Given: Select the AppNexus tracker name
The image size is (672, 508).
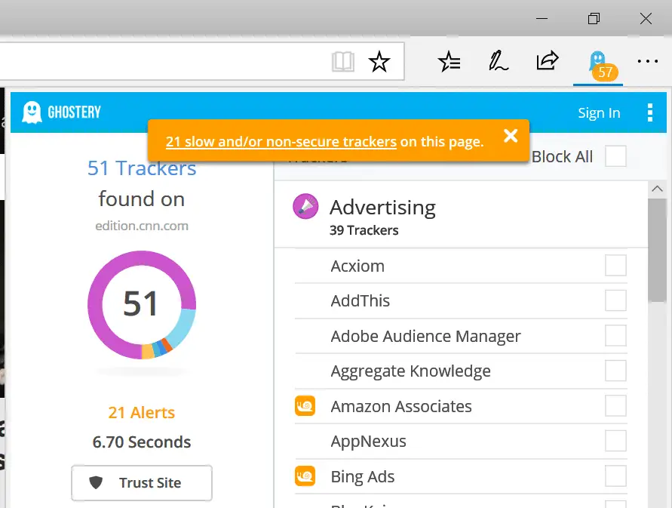Looking at the screenshot, I should click(x=369, y=442).
